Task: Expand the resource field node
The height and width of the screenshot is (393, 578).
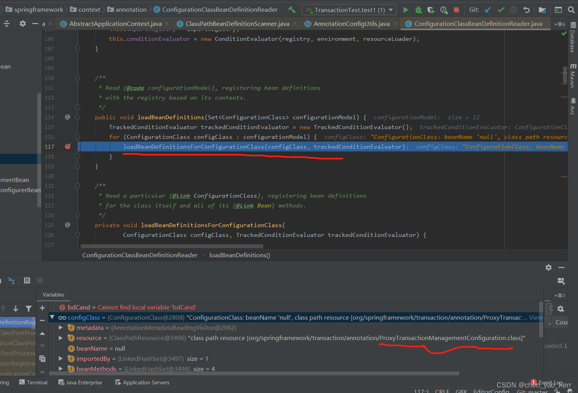Action: 60,337
